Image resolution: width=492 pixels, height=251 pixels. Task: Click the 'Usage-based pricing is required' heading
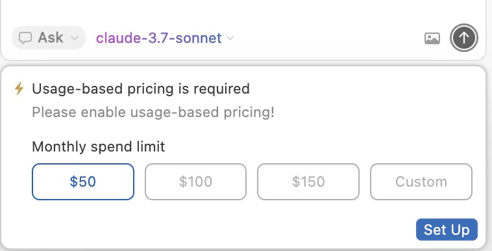coord(141,88)
